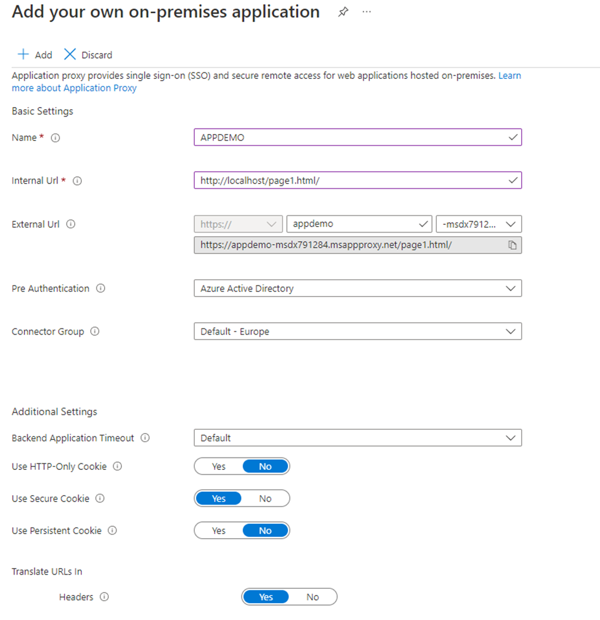The height and width of the screenshot is (620, 600).
Task: Click Add in the command bar
Action: point(35,55)
